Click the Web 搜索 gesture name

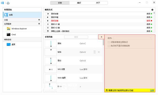[62, 78]
